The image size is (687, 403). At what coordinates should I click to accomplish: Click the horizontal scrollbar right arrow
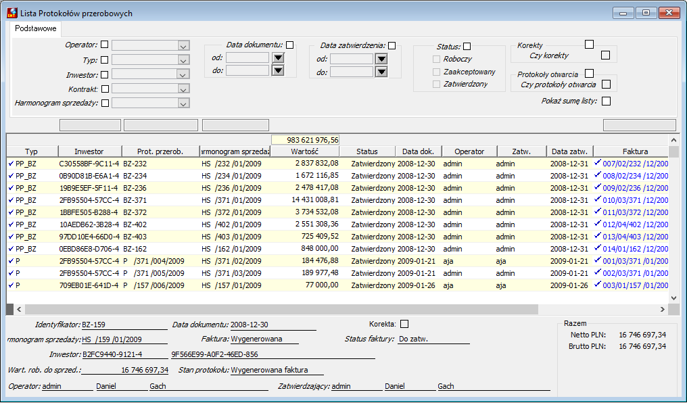(x=662, y=309)
